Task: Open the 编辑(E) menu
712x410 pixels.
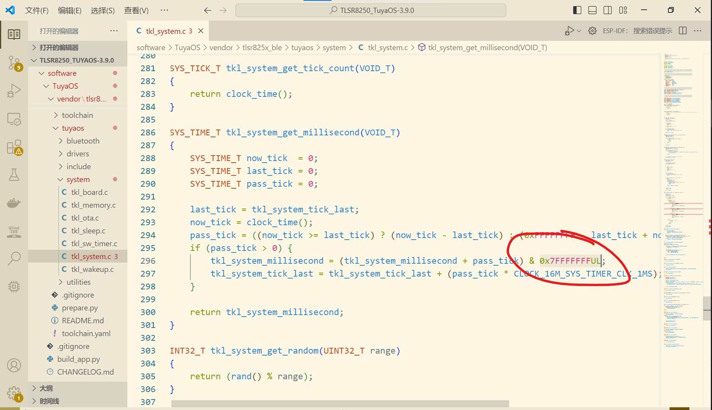Action: pyautogui.click(x=70, y=11)
